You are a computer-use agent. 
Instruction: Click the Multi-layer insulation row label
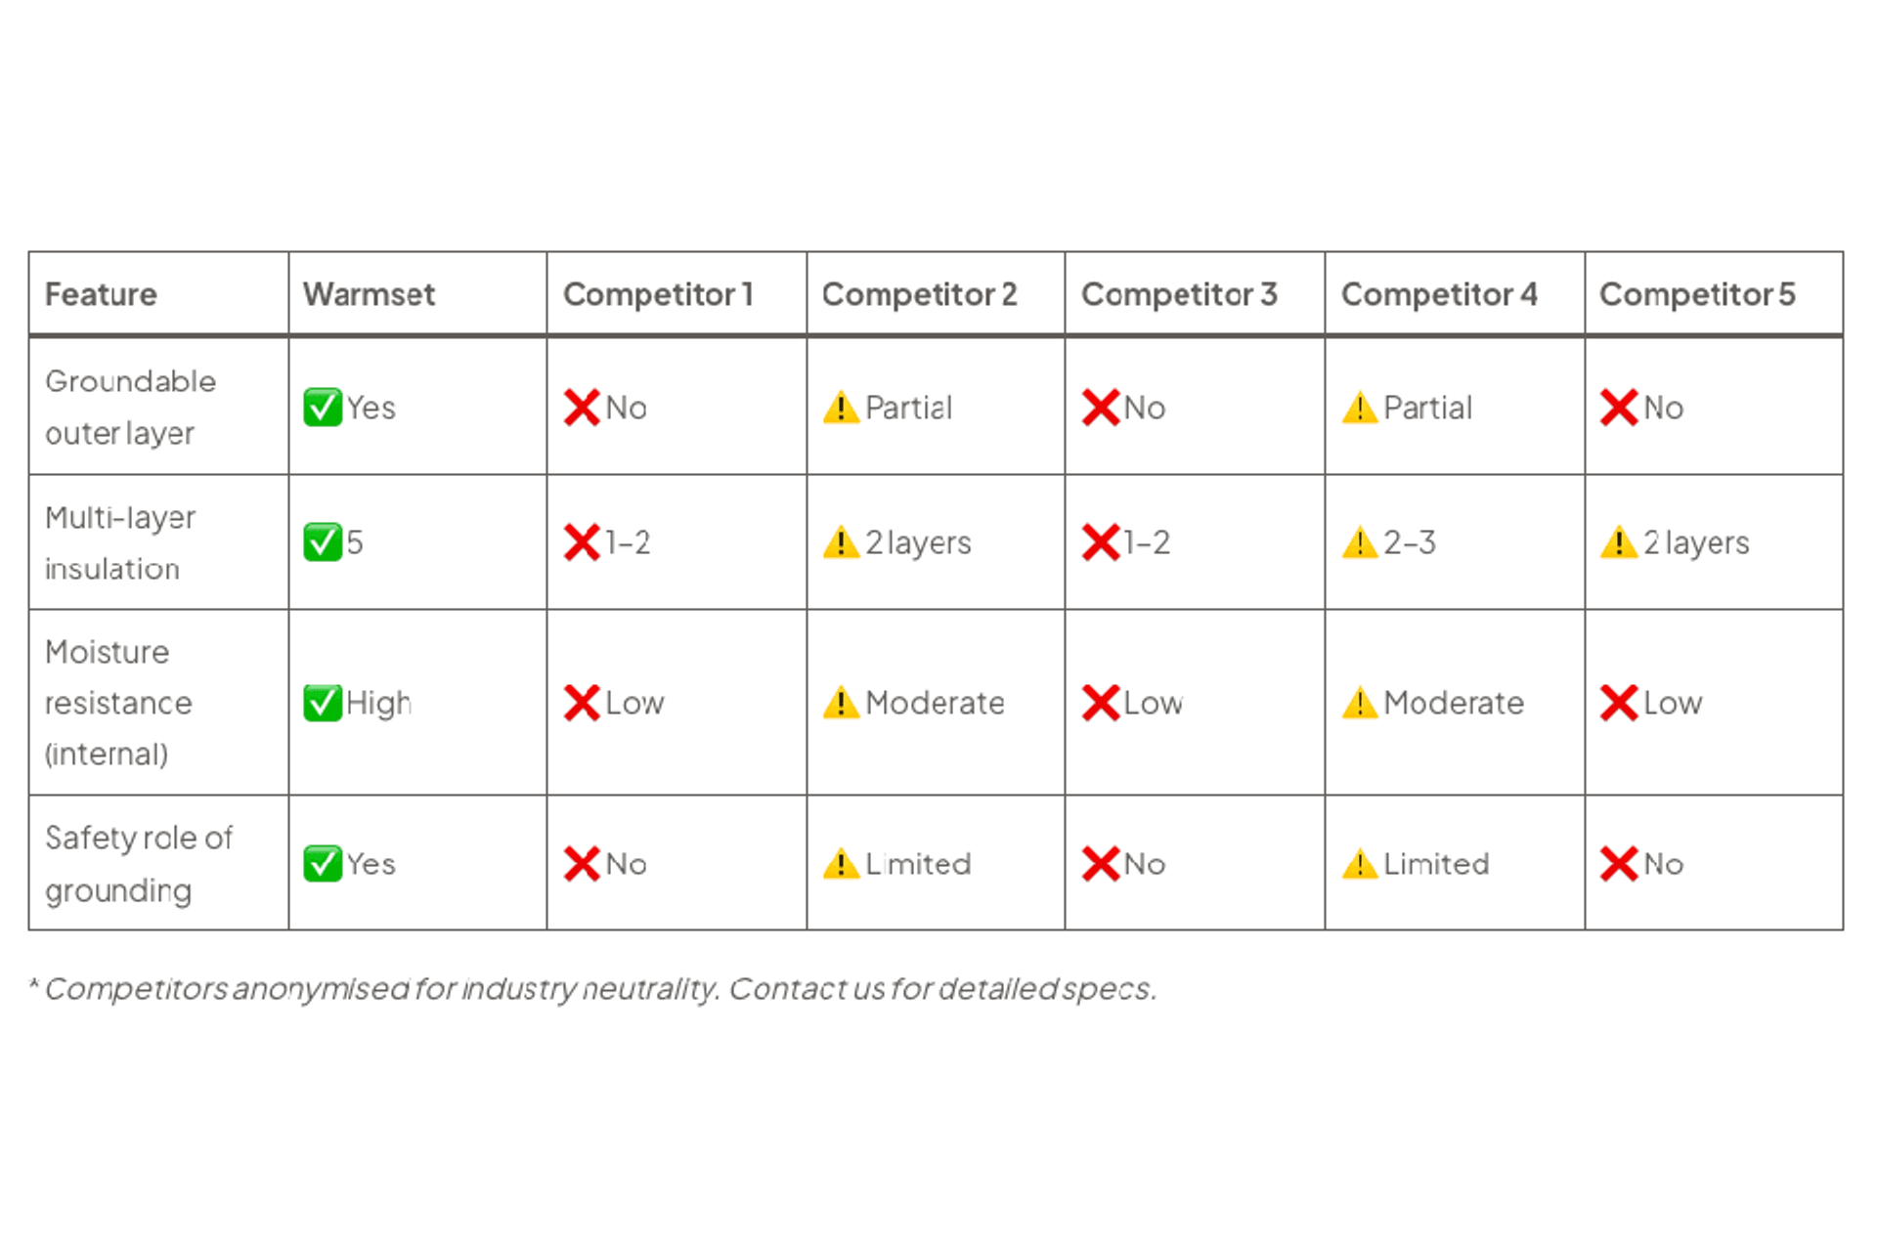(120, 542)
